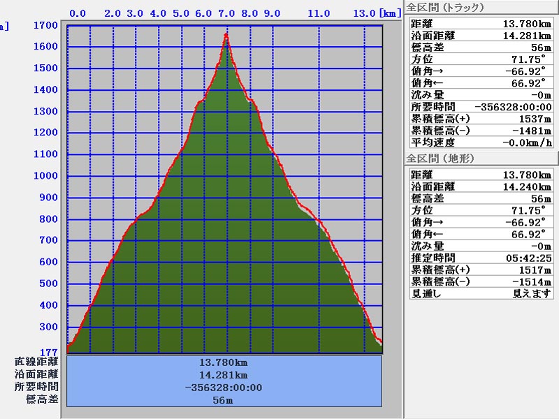Viewport: 559px width, 419px height.
Task: Click 所要時間 label in bottom summary
Action: tap(36, 387)
